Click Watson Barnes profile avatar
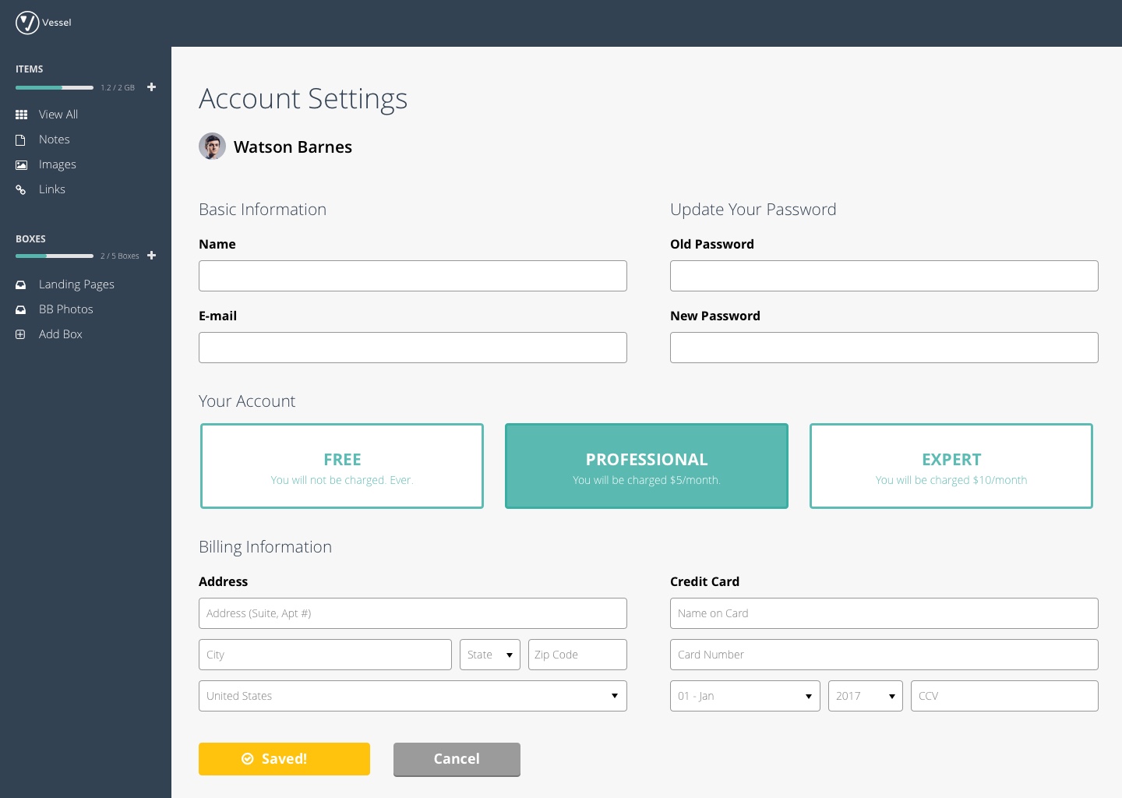Image resolution: width=1122 pixels, height=798 pixels. [x=212, y=147]
